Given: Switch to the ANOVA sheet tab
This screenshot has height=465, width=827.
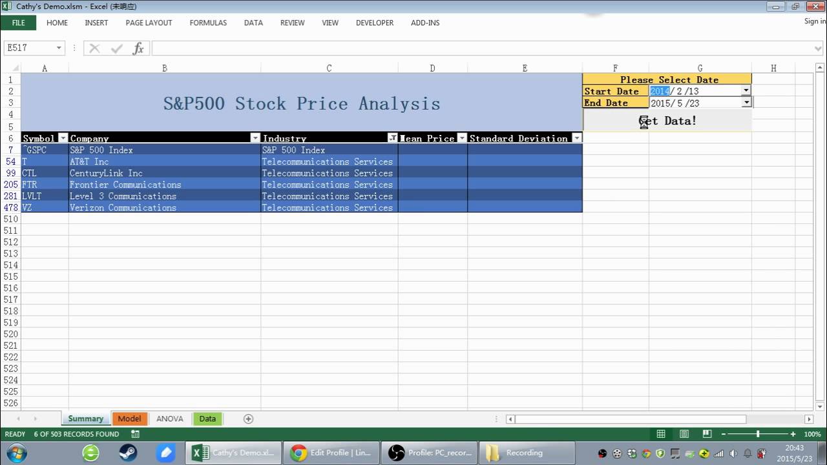Looking at the screenshot, I should tap(170, 418).
